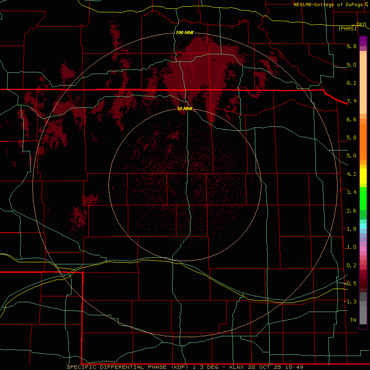
Task: Click the 4.2 scale value label
Action: [351, 174]
